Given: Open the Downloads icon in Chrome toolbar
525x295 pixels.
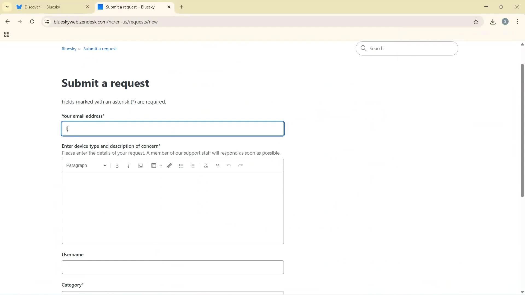Looking at the screenshot, I should (x=493, y=22).
